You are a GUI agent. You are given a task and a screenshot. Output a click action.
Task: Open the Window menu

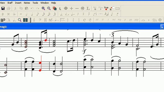point(45,3)
